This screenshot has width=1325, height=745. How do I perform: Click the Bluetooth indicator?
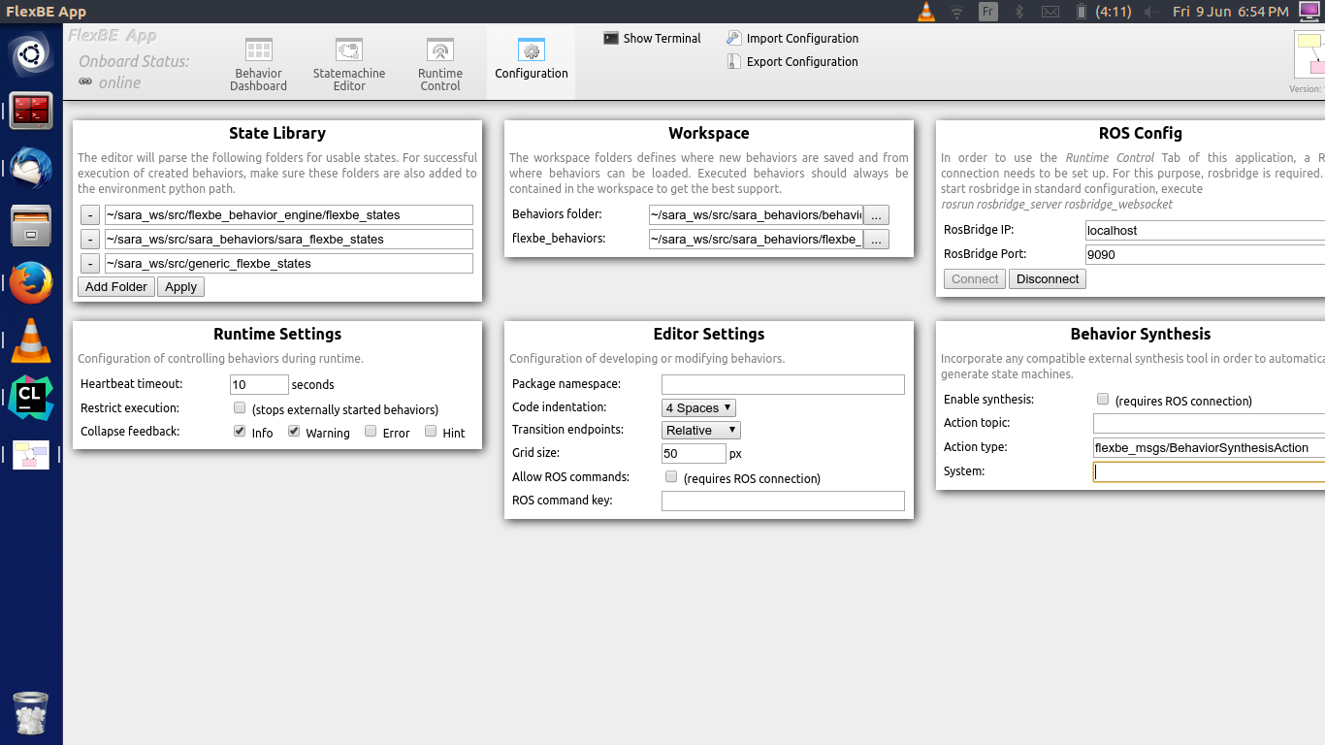(x=1019, y=12)
